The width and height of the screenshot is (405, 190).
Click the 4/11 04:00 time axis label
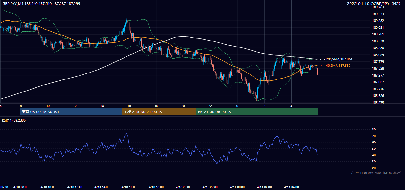291,187
